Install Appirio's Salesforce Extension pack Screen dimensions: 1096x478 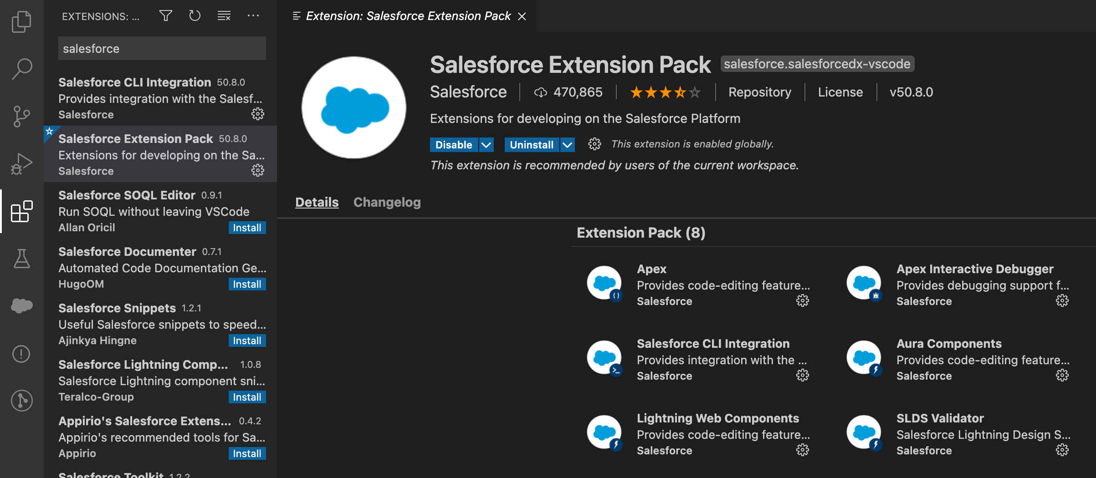(247, 453)
